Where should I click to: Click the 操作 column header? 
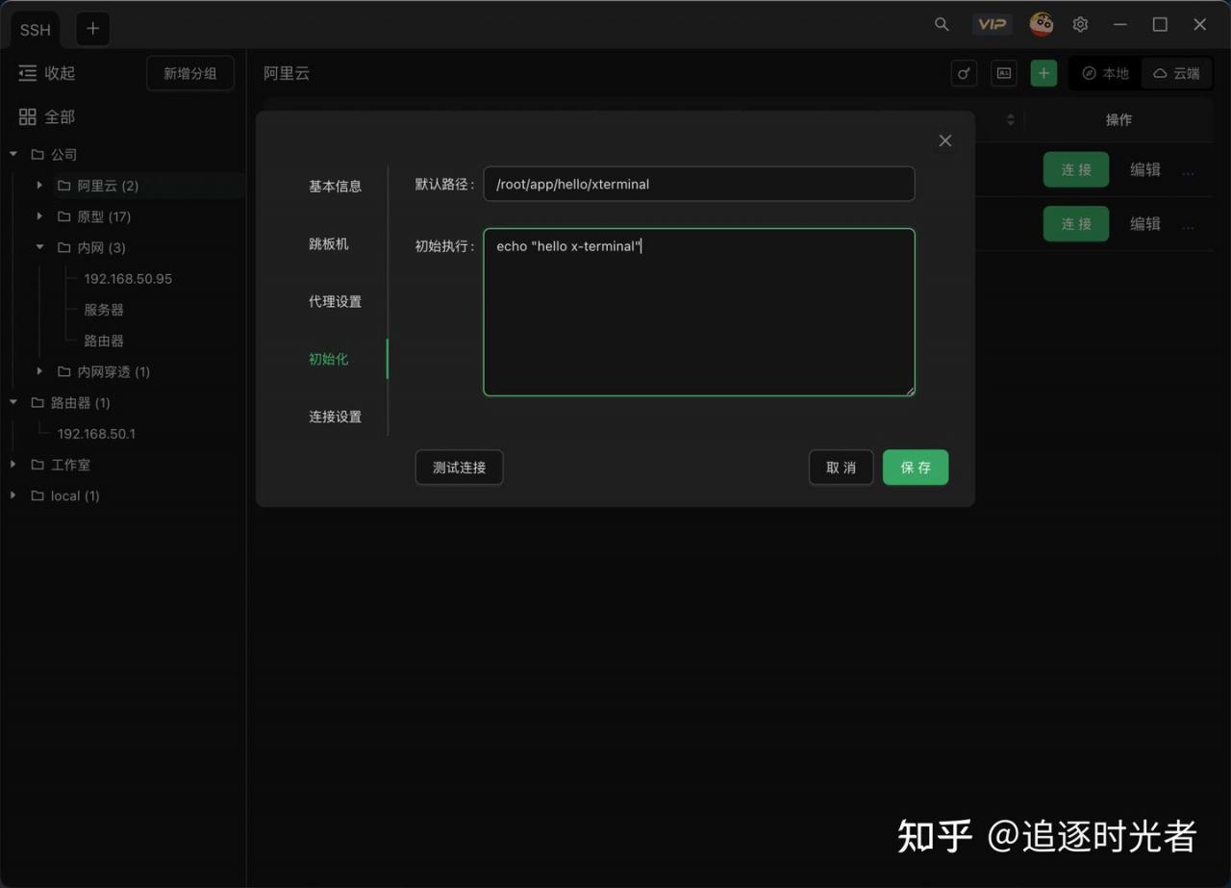click(x=1118, y=119)
